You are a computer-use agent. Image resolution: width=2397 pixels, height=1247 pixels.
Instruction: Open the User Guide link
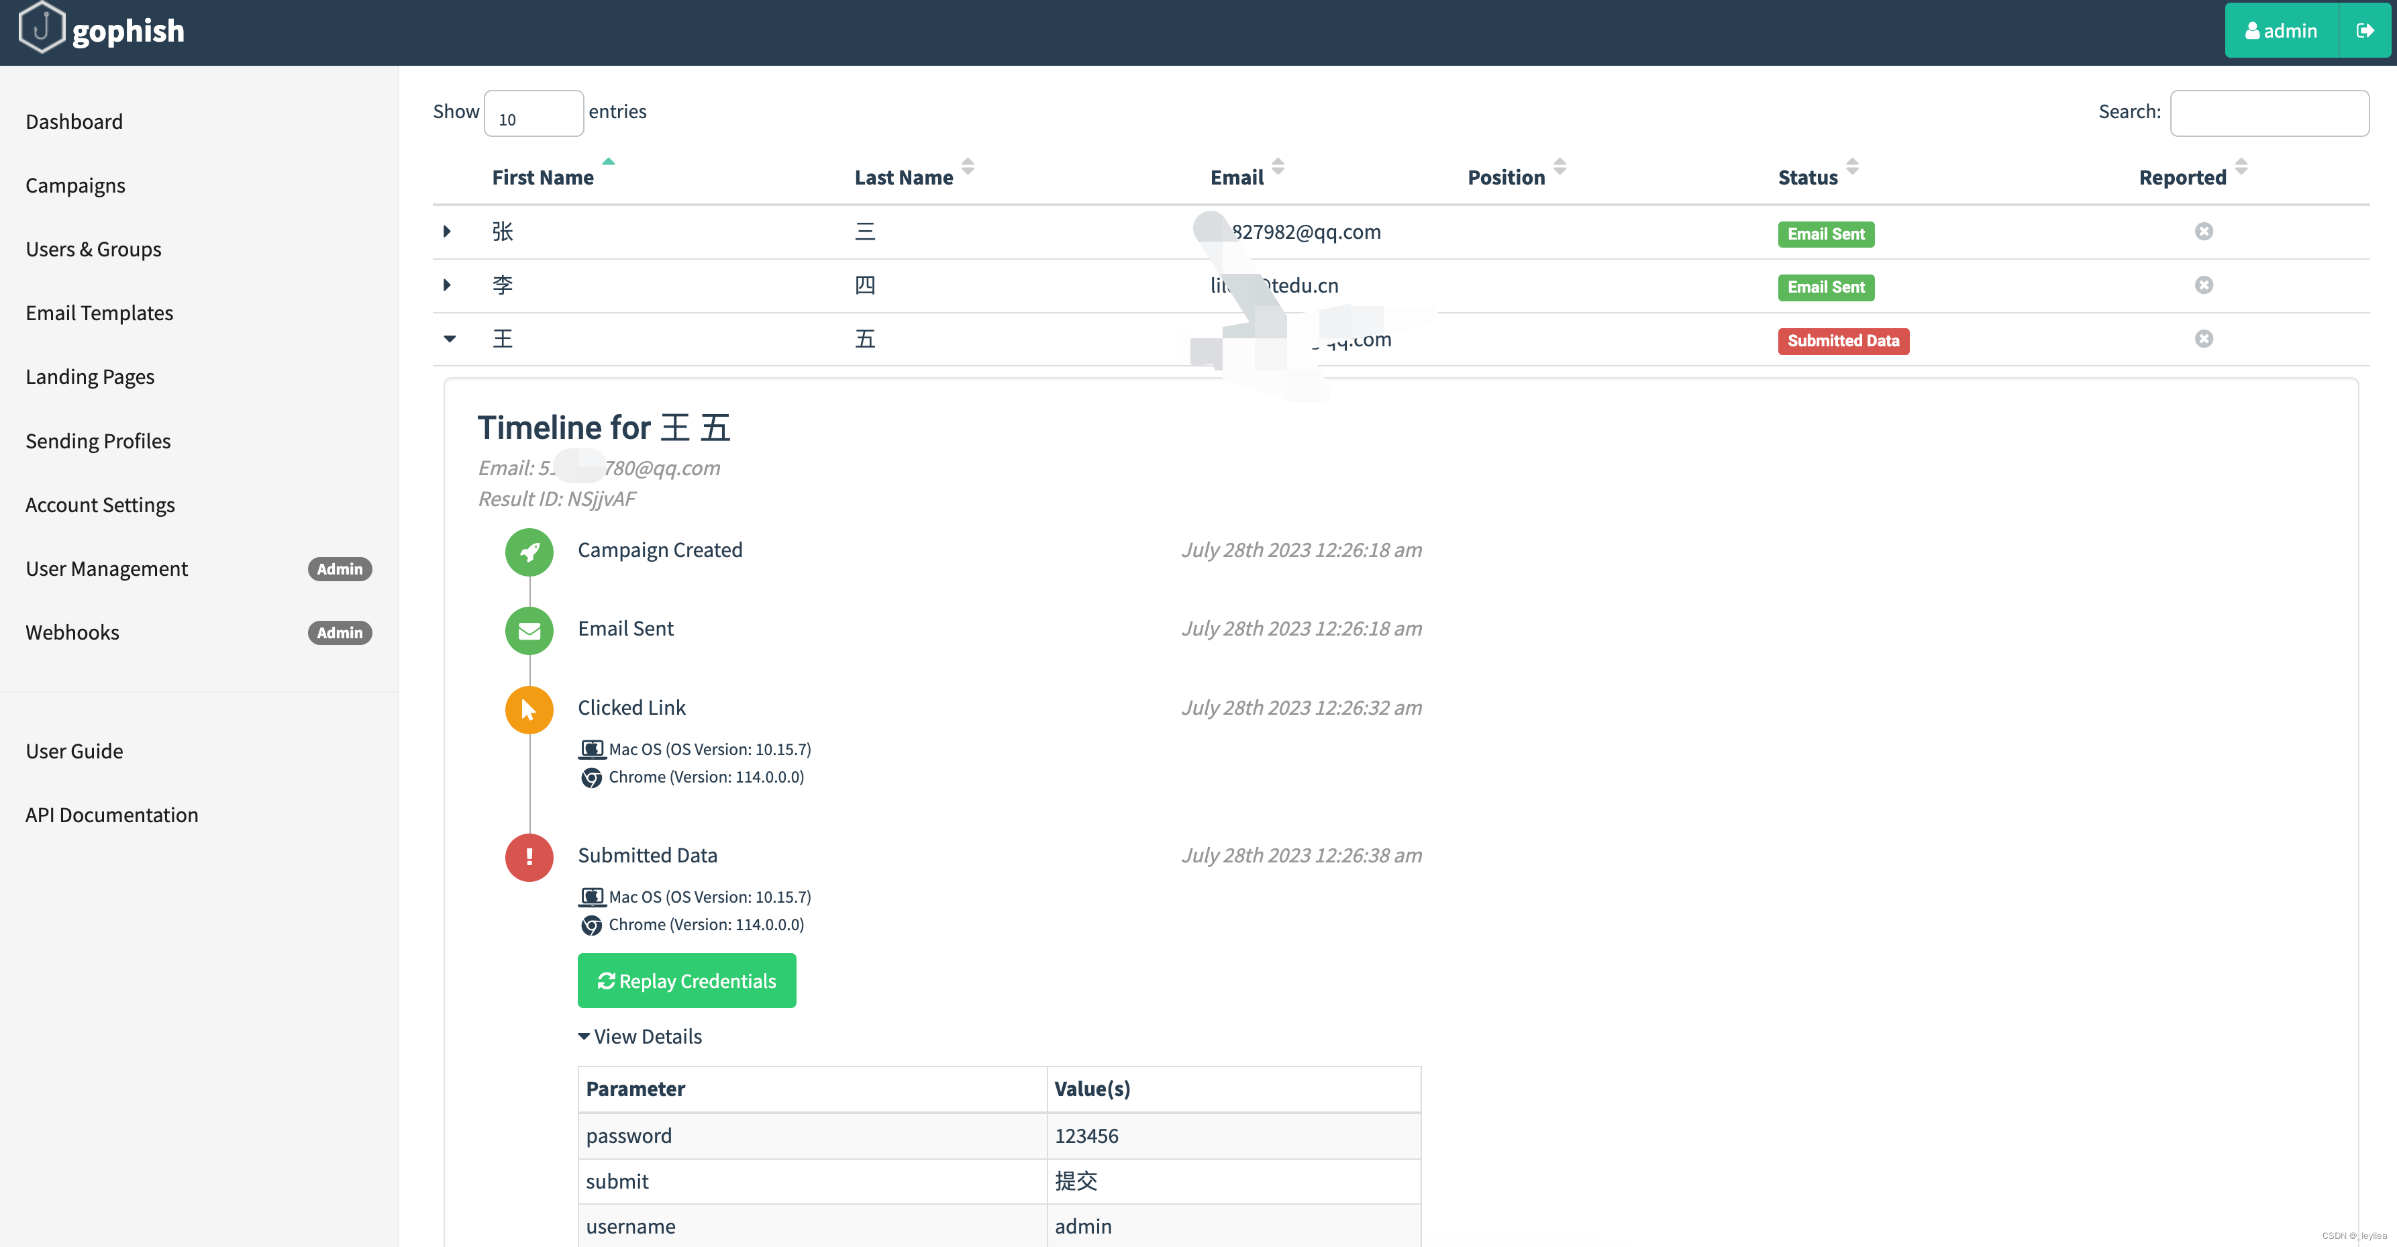[x=74, y=751]
